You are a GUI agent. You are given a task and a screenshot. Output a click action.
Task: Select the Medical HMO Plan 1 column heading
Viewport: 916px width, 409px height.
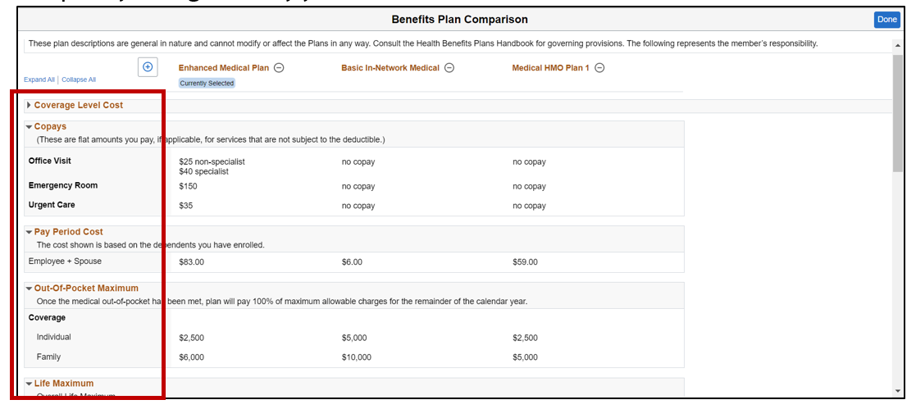[550, 68]
